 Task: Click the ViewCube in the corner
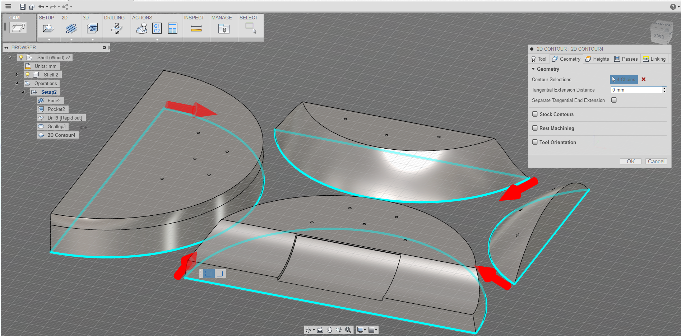click(661, 32)
